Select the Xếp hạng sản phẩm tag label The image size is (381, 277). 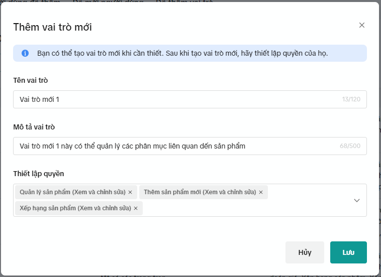pyautogui.click(x=75, y=208)
